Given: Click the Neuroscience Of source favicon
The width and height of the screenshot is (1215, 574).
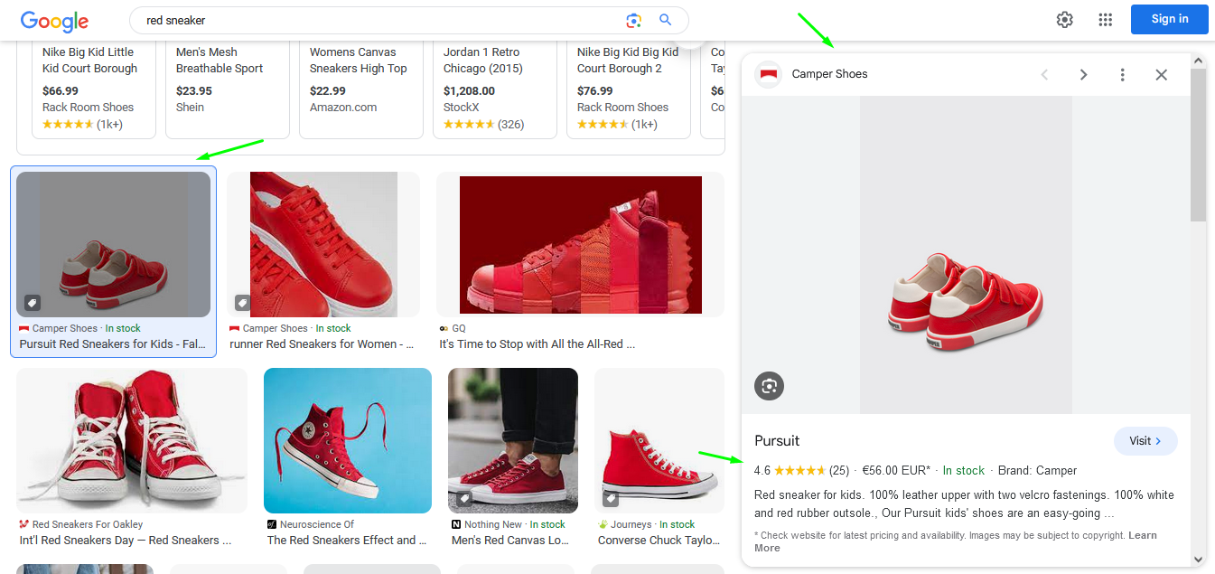Looking at the screenshot, I should (272, 524).
